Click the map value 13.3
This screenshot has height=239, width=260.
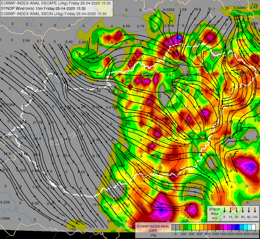coord(198,25)
